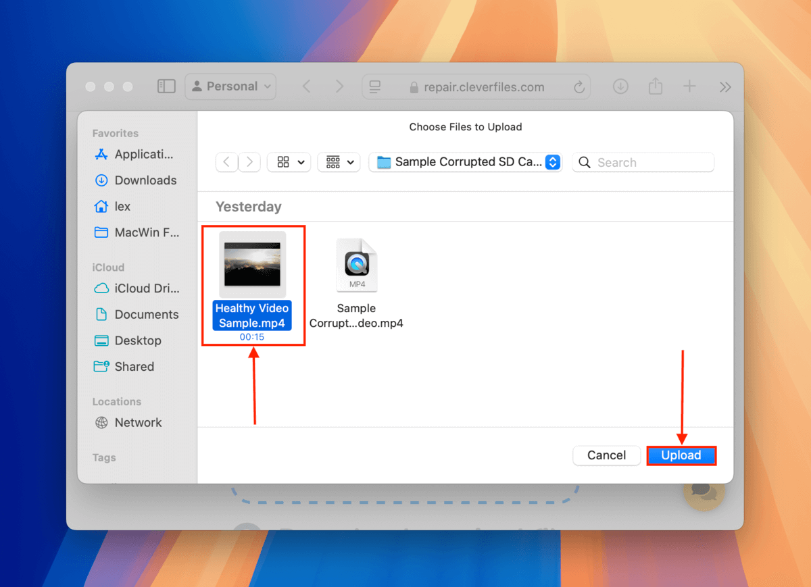
Task: Click the Cancel button
Action: 606,455
